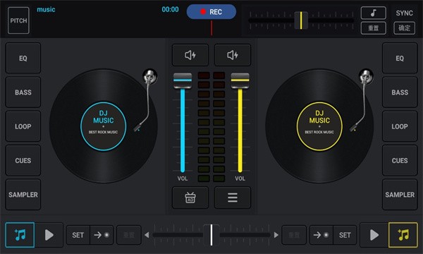The height and width of the screenshot is (254, 423).
Task: Click the crossfader handle
Action: coord(211,235)
